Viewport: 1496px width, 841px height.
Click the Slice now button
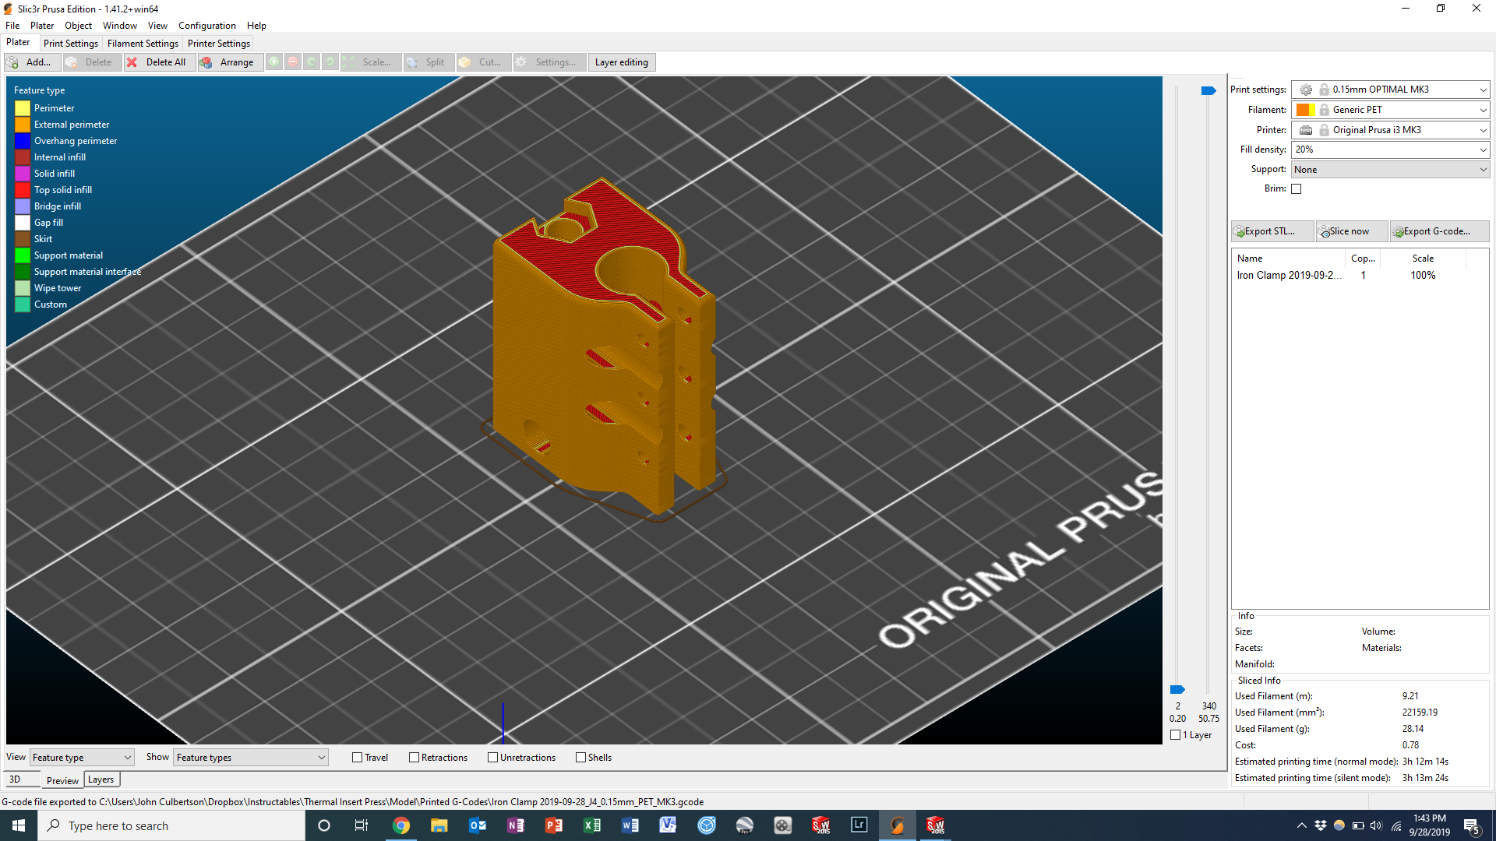point(1350,230)
